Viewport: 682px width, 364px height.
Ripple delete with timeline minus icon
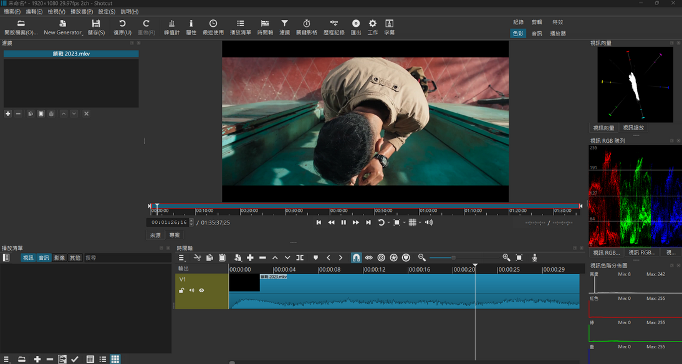pos(262,258)
